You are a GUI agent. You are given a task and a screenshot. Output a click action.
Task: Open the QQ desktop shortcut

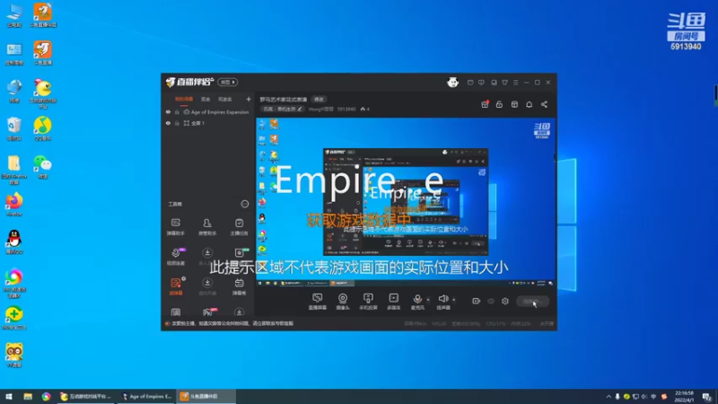click(x=14, y=242)
